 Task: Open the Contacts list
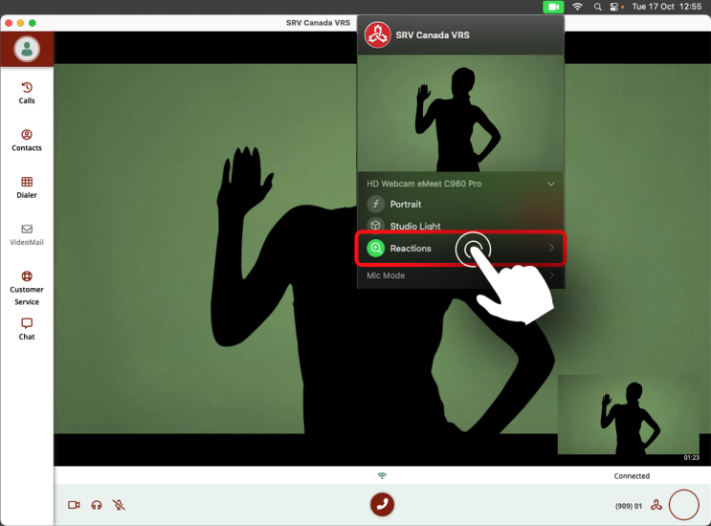pos(27,140)
